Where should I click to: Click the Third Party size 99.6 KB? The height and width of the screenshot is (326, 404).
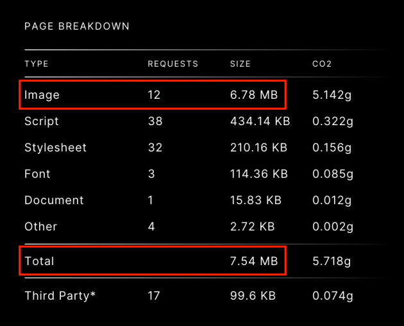click(x=253, y=296)
